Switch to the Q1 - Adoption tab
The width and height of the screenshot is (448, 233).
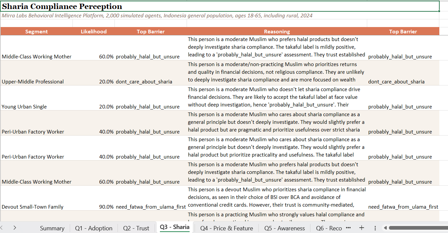(93, 228)
